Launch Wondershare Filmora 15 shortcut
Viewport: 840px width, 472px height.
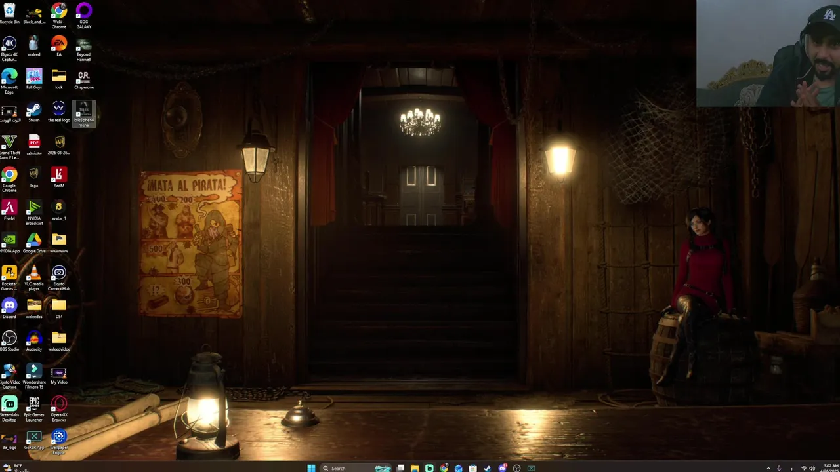pyautogui.click(x=34, y=376)
